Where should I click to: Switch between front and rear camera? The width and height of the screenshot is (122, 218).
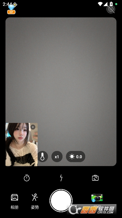95,178
